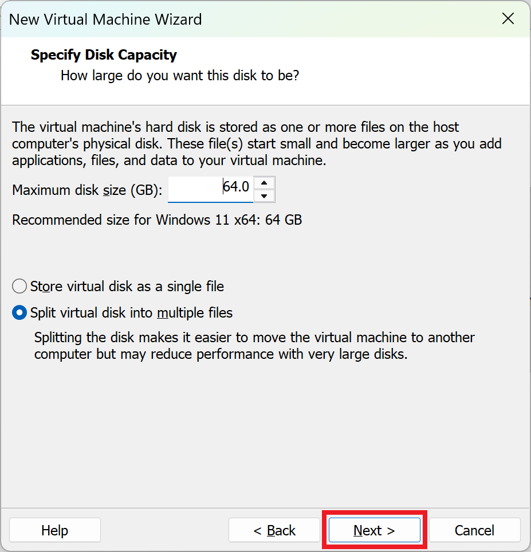Click the New Virtual Machine Wizard title bar
Screen dimensions: 531x552
coord(229,19)
